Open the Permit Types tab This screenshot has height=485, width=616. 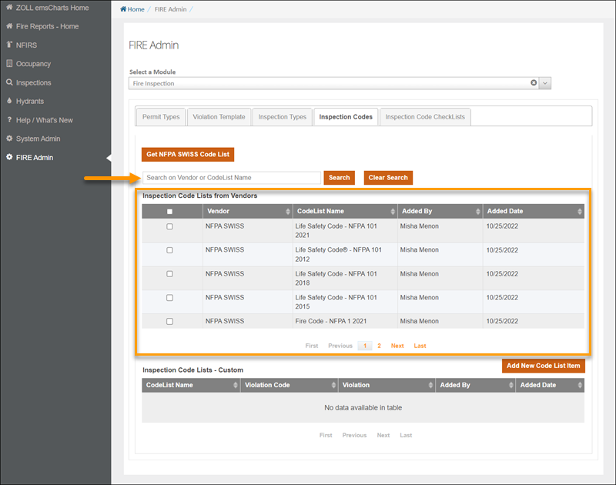coord(161,117)
